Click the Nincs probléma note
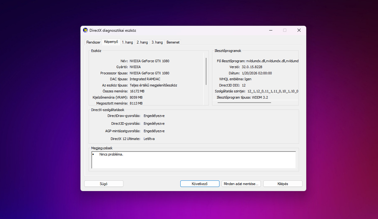The width and height of the screenshot is (378, 219). [x=111, y=154]
